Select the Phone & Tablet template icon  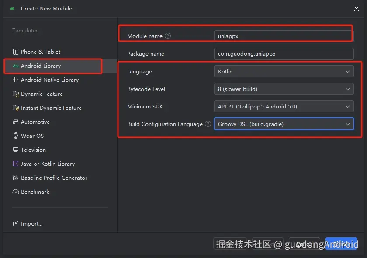(x=16, y=52)
